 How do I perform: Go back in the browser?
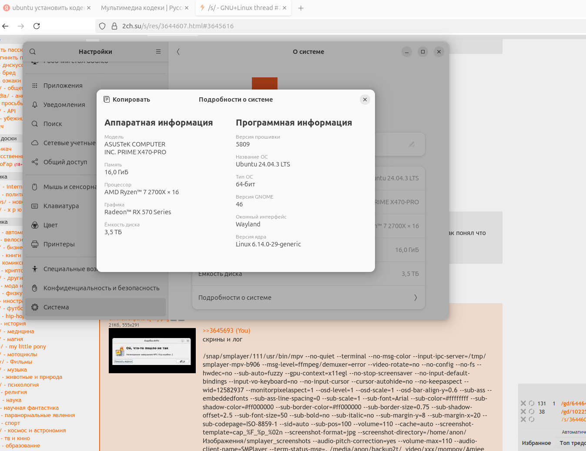[x=5, y=26]
